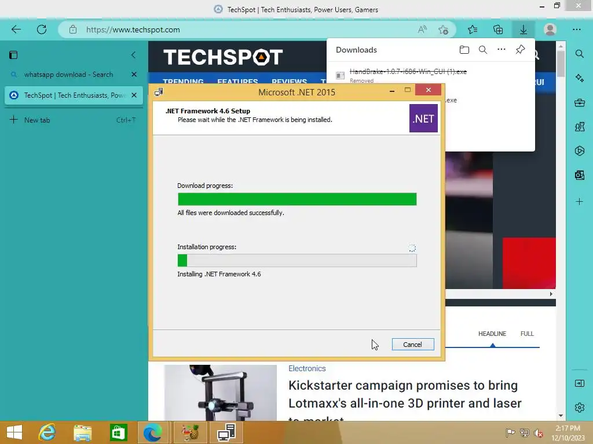Minimize the Microsoft .NET 2015 window
Viewport: 593px width, 444px height.
(x=392, y=91)
